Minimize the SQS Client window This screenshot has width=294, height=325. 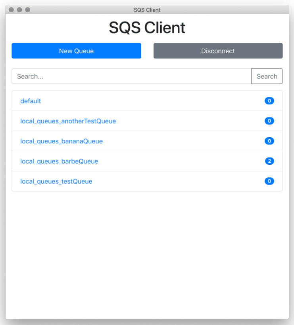click(x=19, y=10)
